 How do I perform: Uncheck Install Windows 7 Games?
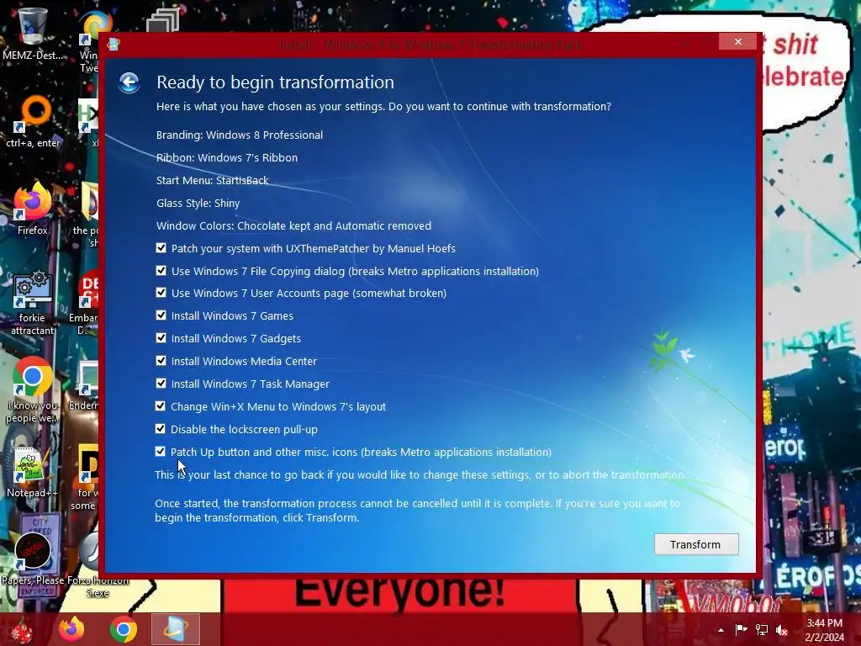(161, 315)
